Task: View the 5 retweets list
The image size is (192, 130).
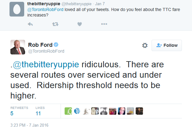Action: (x=13, y=113)
